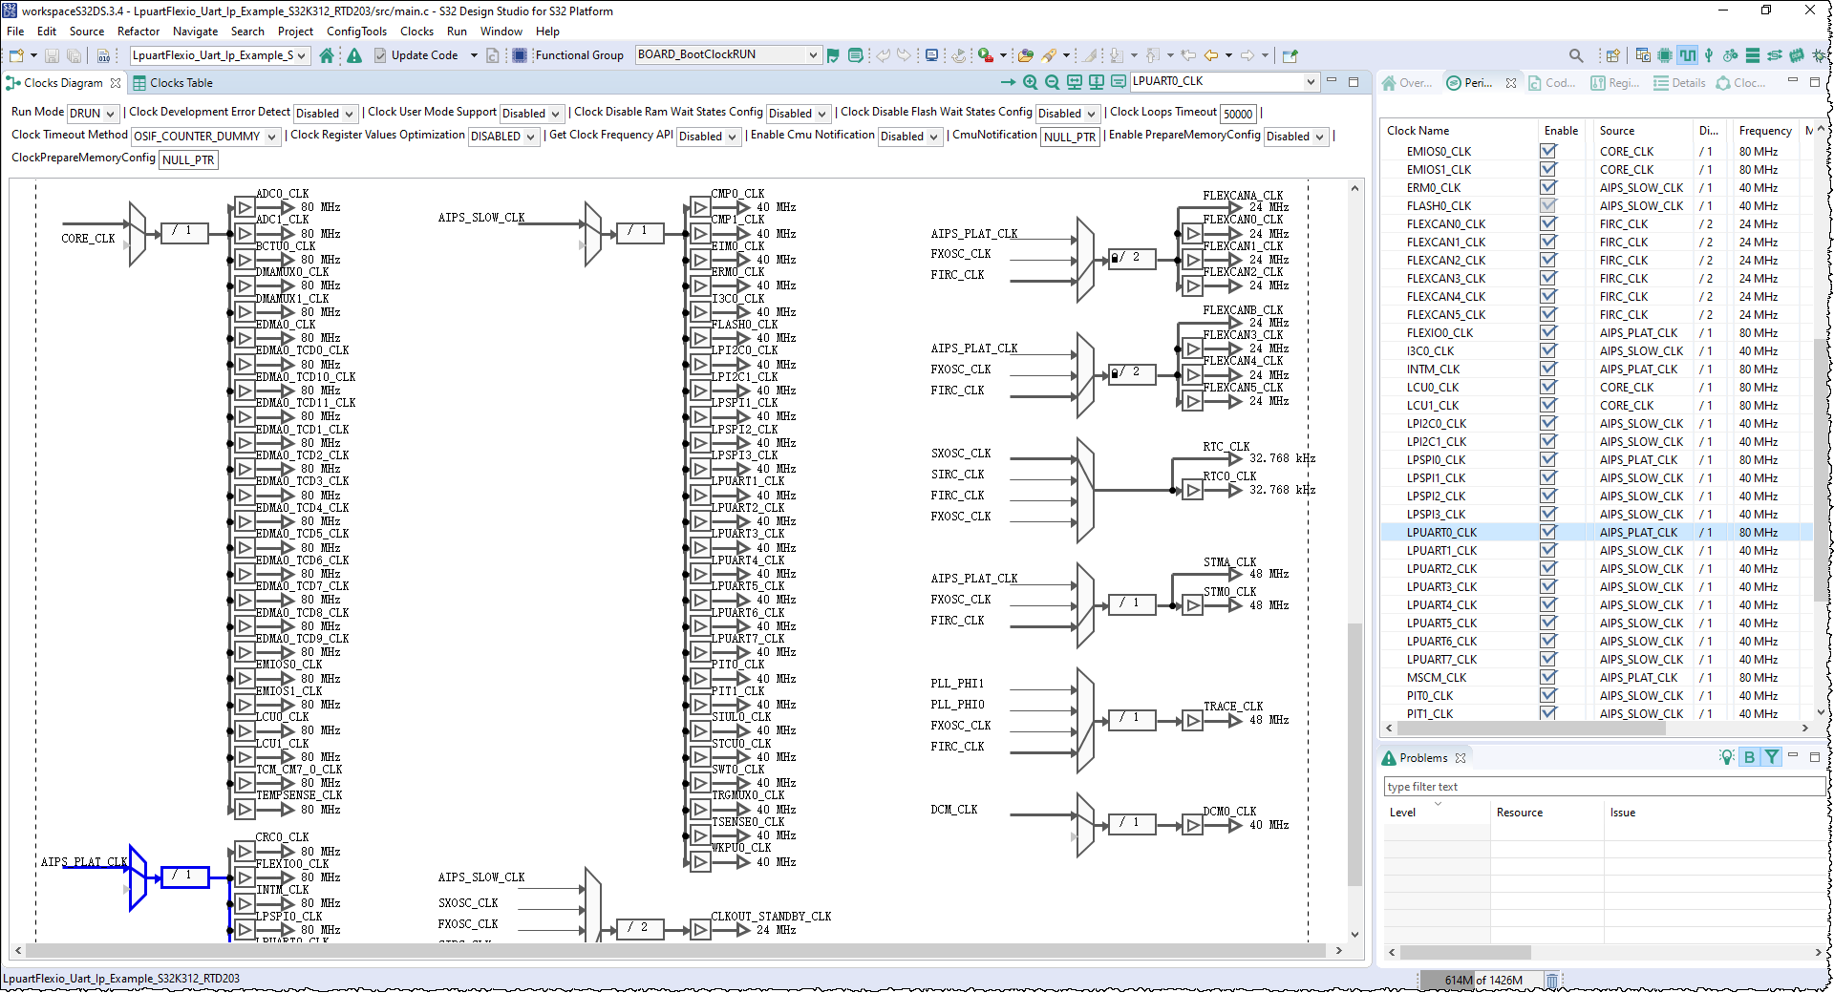Viewport: 1834px width, 993px height.
Task: Run garbage collector trash icon
Action: click(1552, 980)
